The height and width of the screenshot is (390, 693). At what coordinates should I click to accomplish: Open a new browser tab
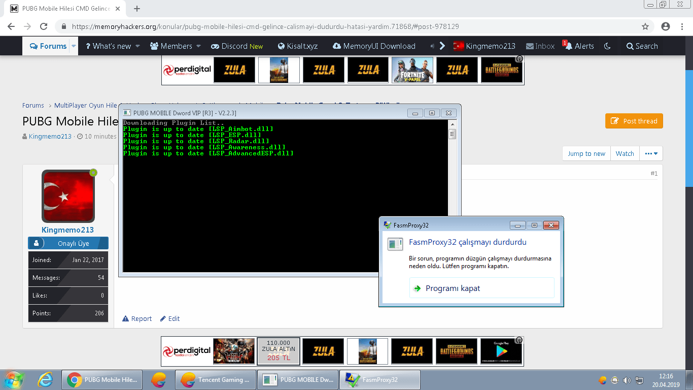137,9
